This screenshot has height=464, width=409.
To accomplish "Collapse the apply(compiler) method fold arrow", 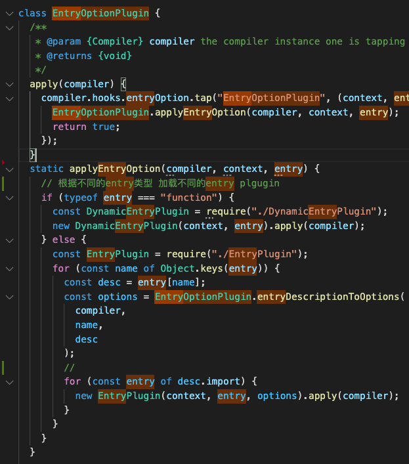I will pos(9,85).
